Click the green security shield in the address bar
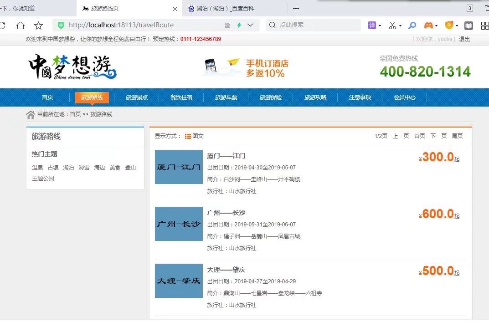 [61, 25]
